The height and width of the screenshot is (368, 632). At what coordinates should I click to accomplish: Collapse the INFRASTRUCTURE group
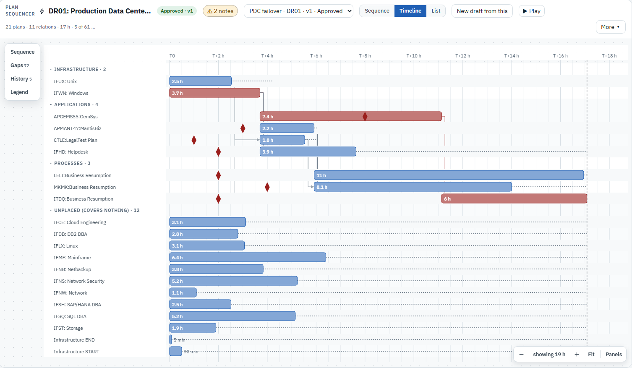(x=78, y=69)
